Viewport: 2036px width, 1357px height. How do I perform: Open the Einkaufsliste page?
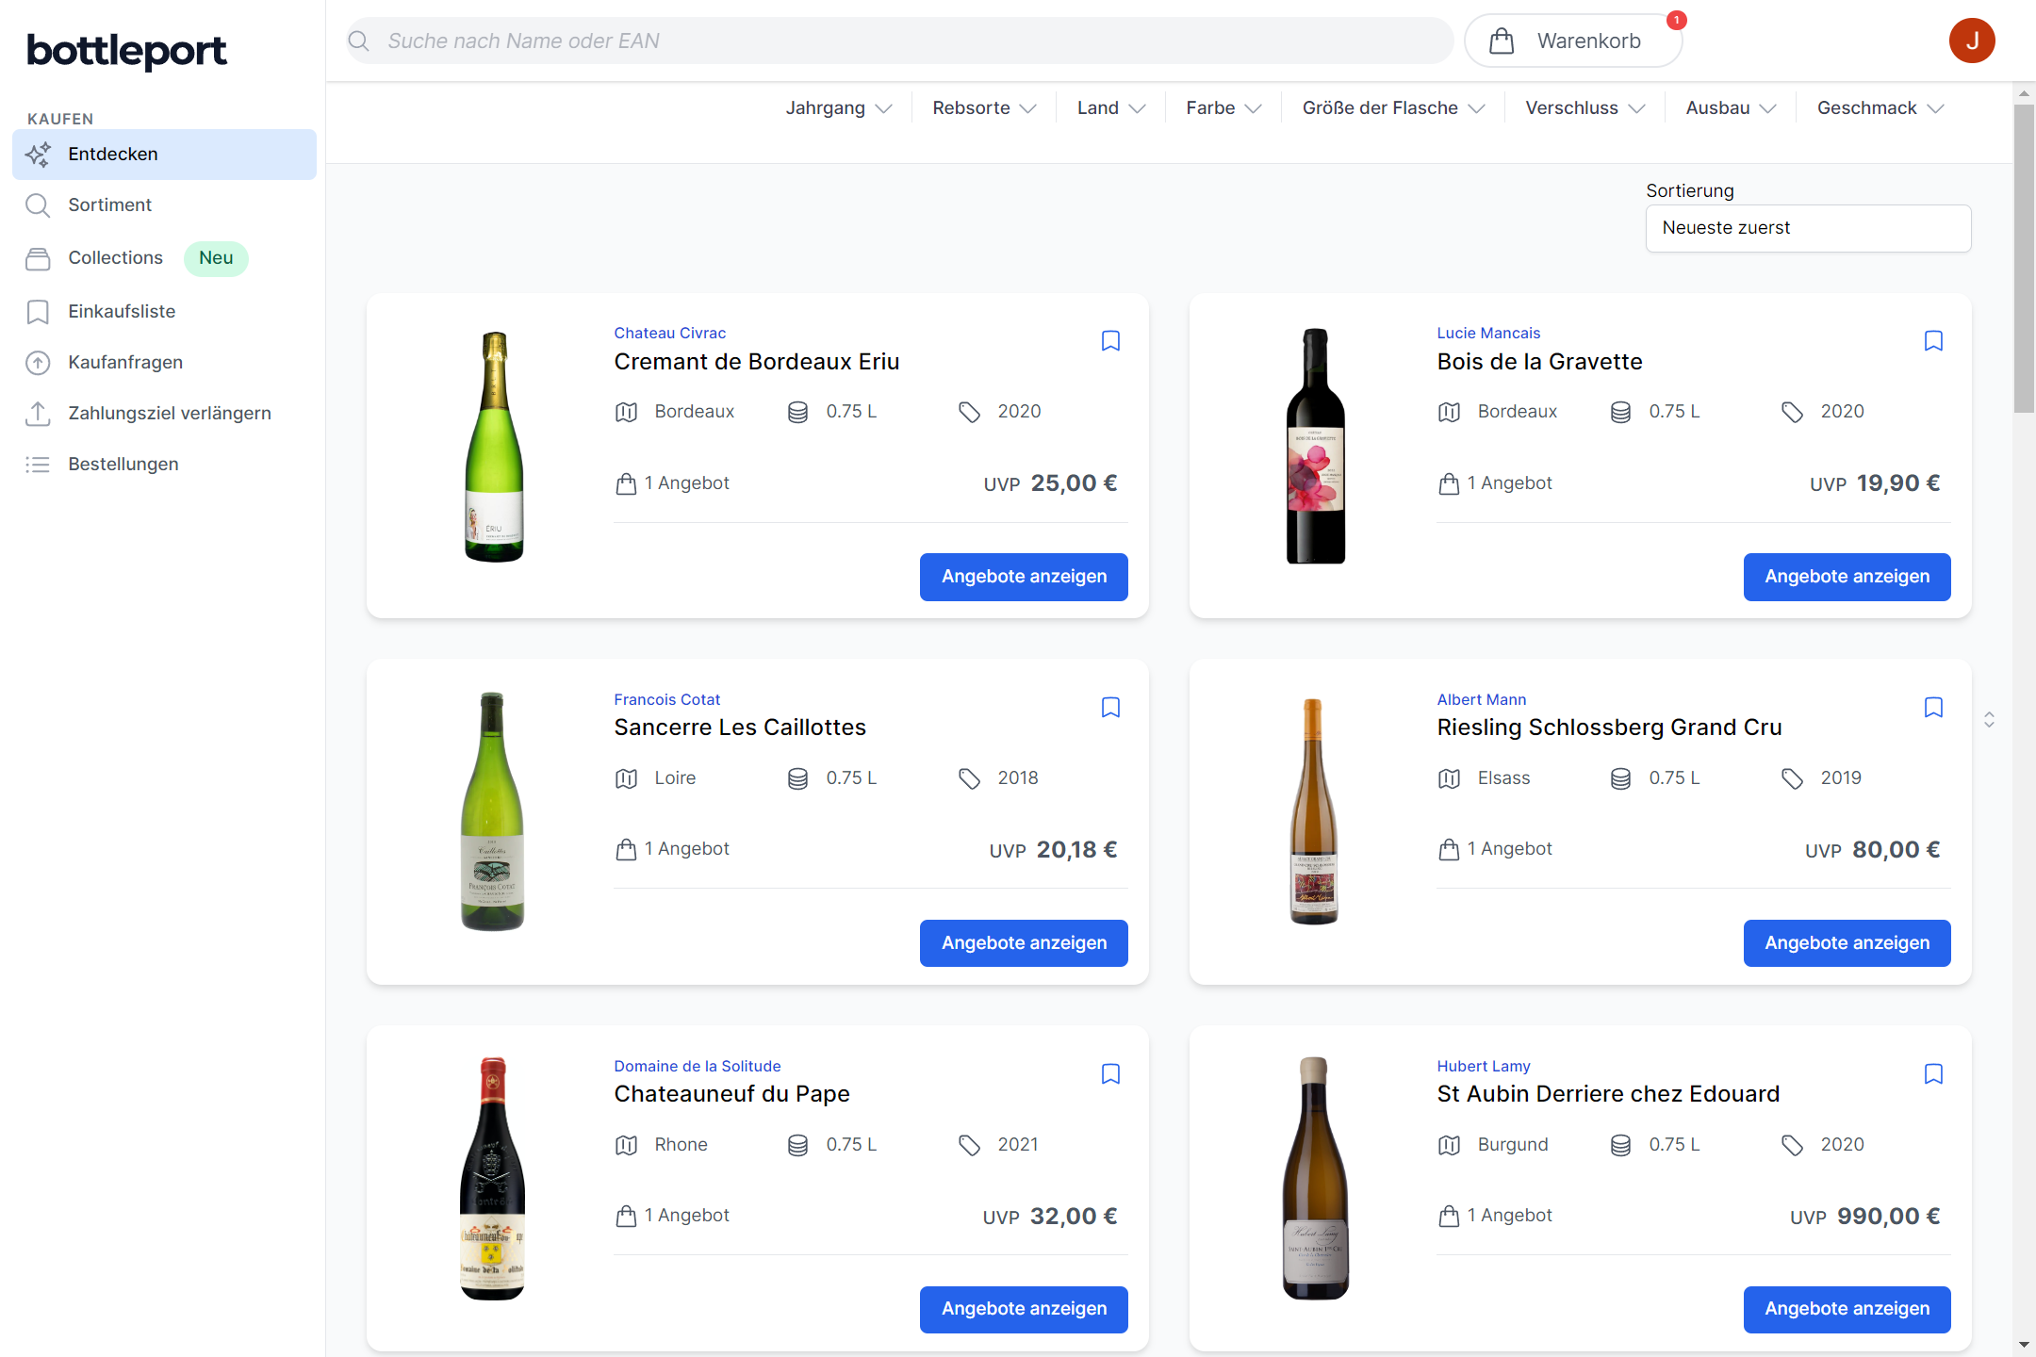point(164,312)
